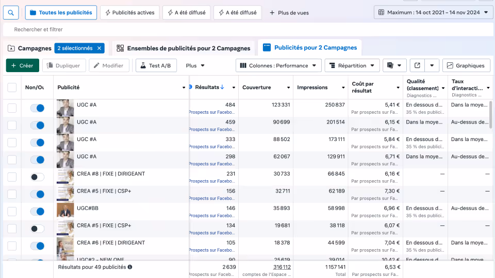Open Graphiques panel
495x278 pixels.
coord(466,65)
